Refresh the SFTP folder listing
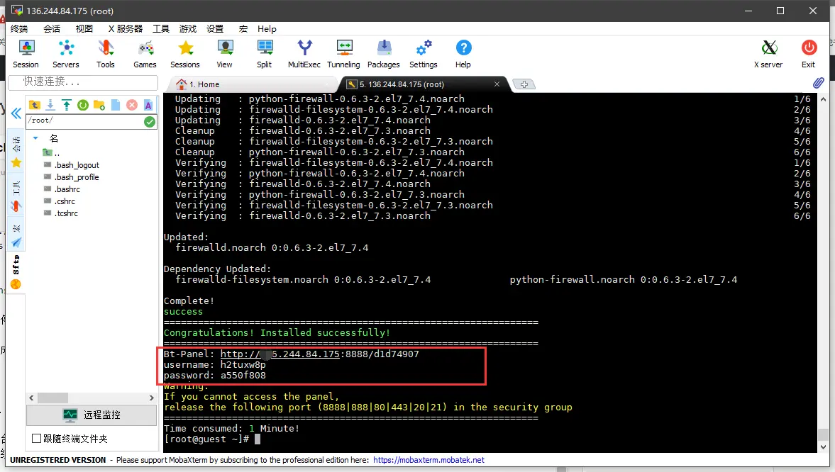 [82, 105]
